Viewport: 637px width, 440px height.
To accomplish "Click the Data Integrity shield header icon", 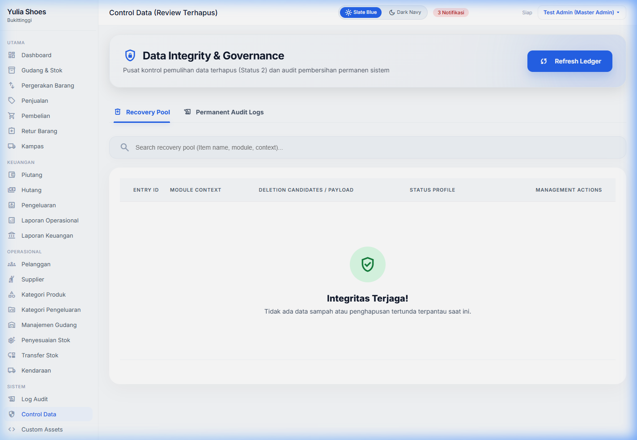I will [x=130, y=55].
